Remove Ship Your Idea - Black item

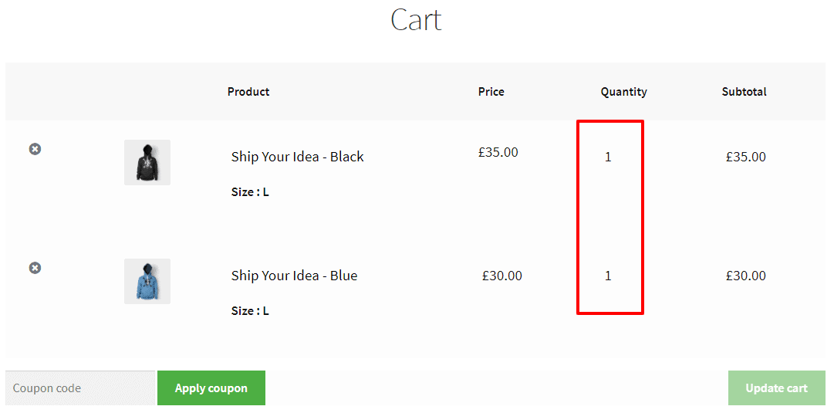[35, 149]
